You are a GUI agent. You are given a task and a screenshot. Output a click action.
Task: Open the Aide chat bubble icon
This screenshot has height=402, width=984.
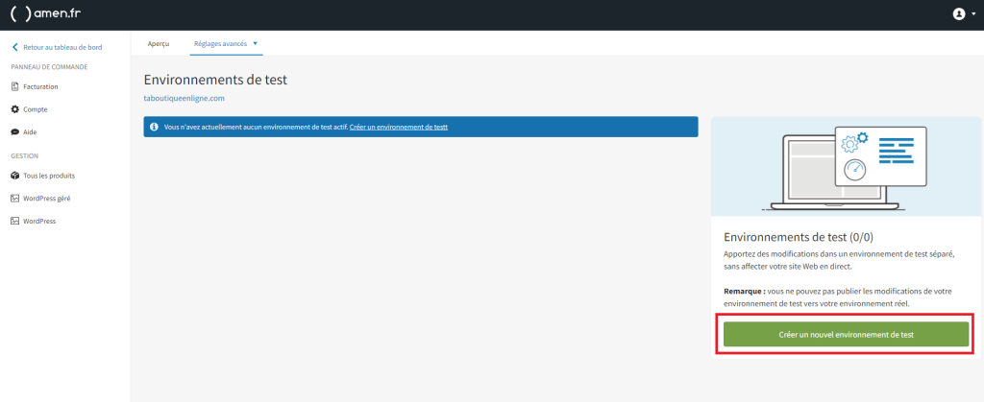pyautogui.click(x=14, y=131)
